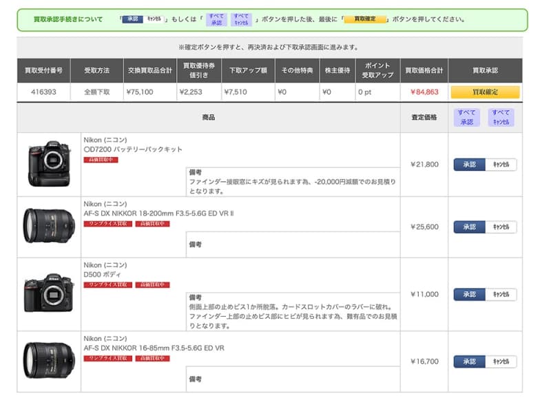This screenshot has width=551, height=407.
Task: Click the AF-S DX NIKKOR 16-85mm product name
Action: point(154,348)
